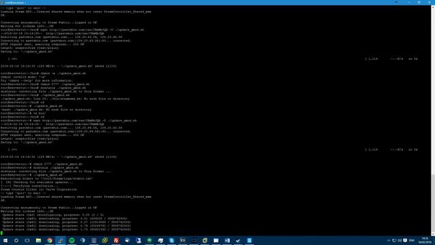Switch to Google Chrome on taskbar

pos(50,240)
